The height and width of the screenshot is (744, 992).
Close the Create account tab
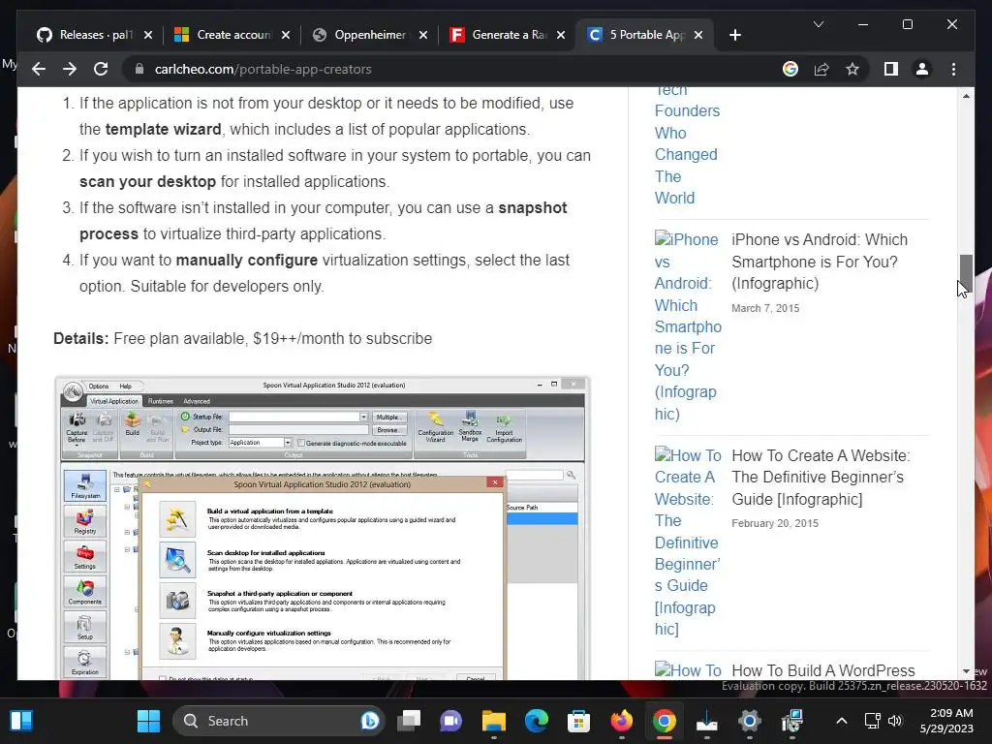pyautogui.click(x=286, y=35)
